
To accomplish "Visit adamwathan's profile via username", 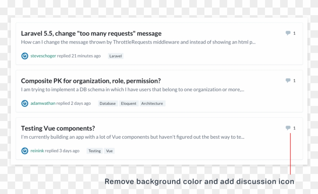I will point(43,103).
